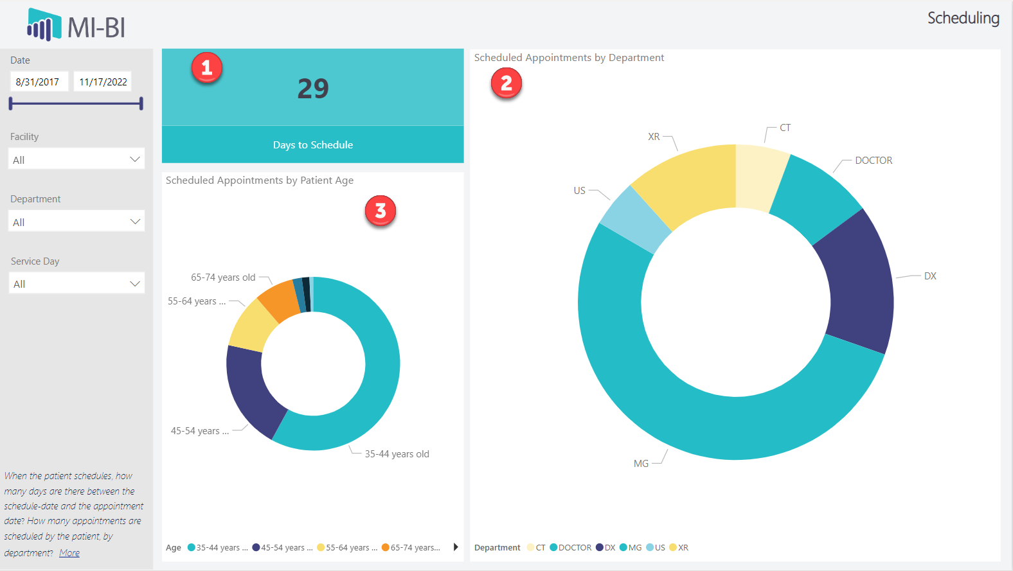The height and width of the screenshot is (571, 1013).
Task: Select the DX segment of department donut
Action: pyautogui.click(x=858, y=283)
